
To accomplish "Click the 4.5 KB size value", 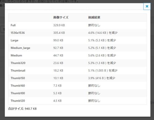I will coord(57,101).
